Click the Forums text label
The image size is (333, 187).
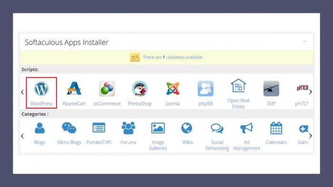tap(128, 142)
